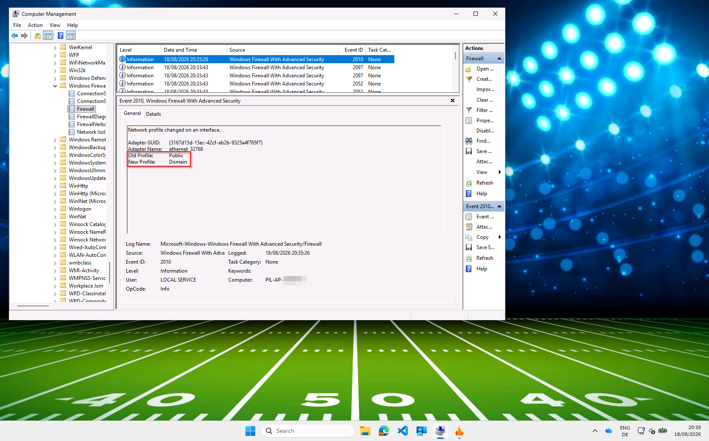Viewport: 709px width, 441px height.
Task: Select the first event 2097 at 20:33:43
Action: (x=256, y=68)
